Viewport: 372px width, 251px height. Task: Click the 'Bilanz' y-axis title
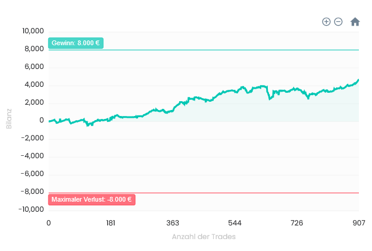pyautogui.click(x=9, y=118)
